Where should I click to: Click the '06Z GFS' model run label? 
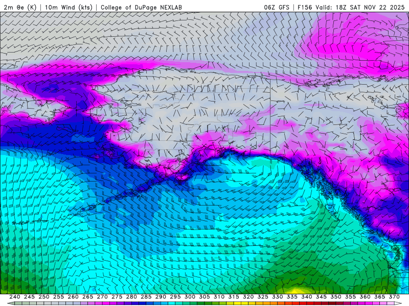click(x=277, y=7)
